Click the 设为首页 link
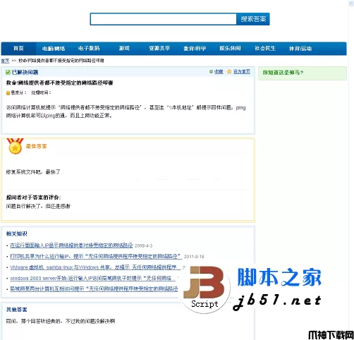Viewport: 354px width, 340px height. (x=242, y=71)
